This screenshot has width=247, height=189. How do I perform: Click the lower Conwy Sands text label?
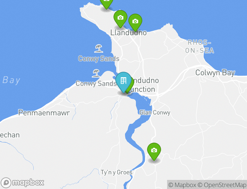pyautogui.click(x=96, y=84)
